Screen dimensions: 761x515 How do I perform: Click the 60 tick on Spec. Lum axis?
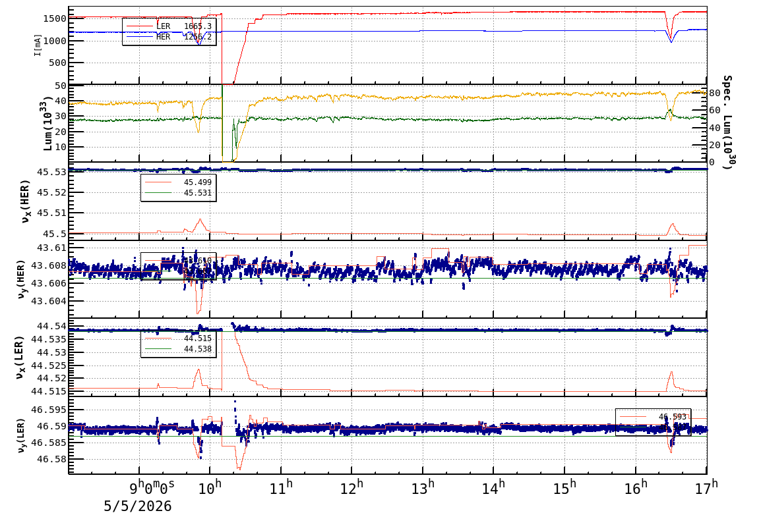click(715, 111)
